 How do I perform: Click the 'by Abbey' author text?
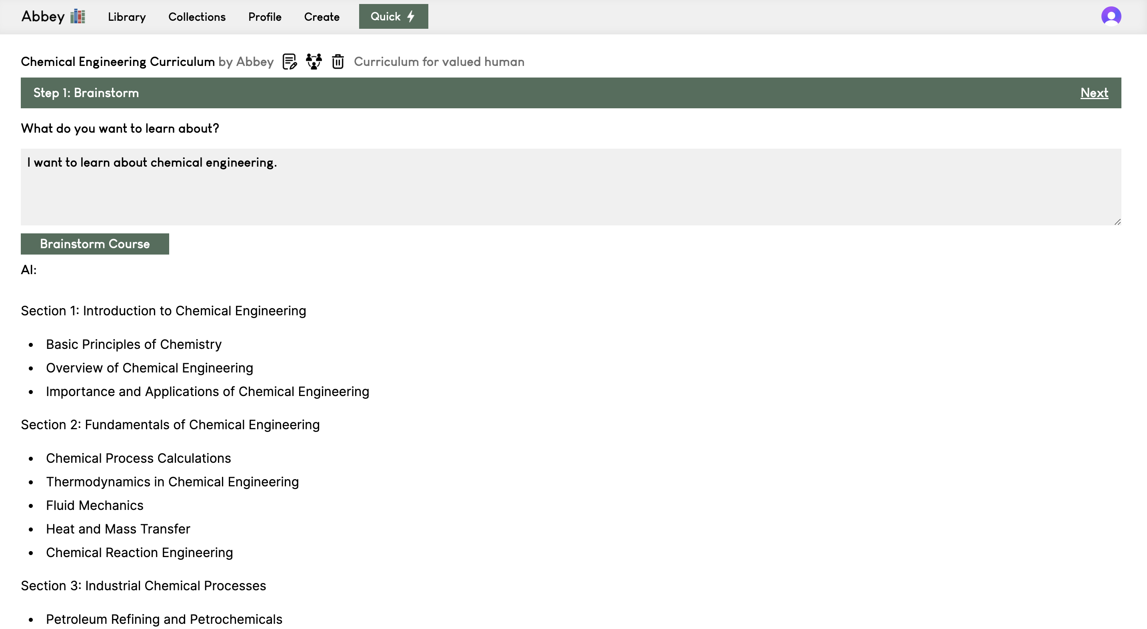(246, 62)
